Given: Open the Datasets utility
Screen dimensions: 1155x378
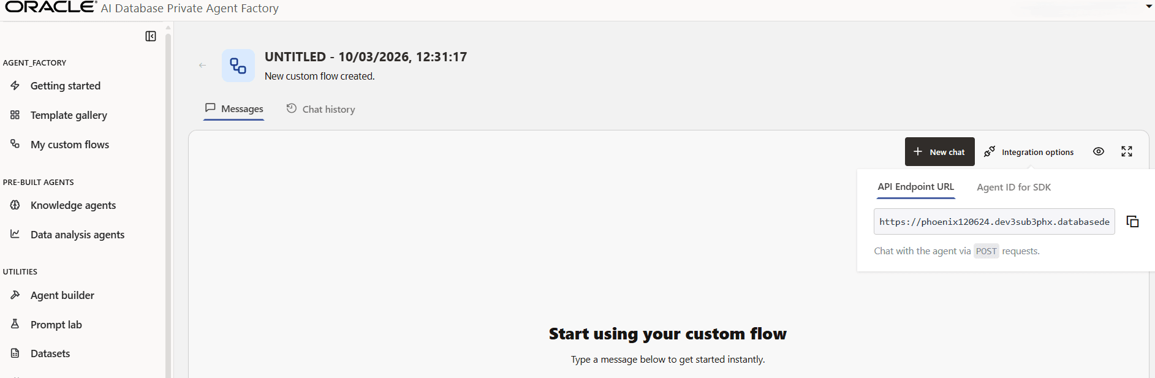Looking at the screenshot, I should click(50, 353).
